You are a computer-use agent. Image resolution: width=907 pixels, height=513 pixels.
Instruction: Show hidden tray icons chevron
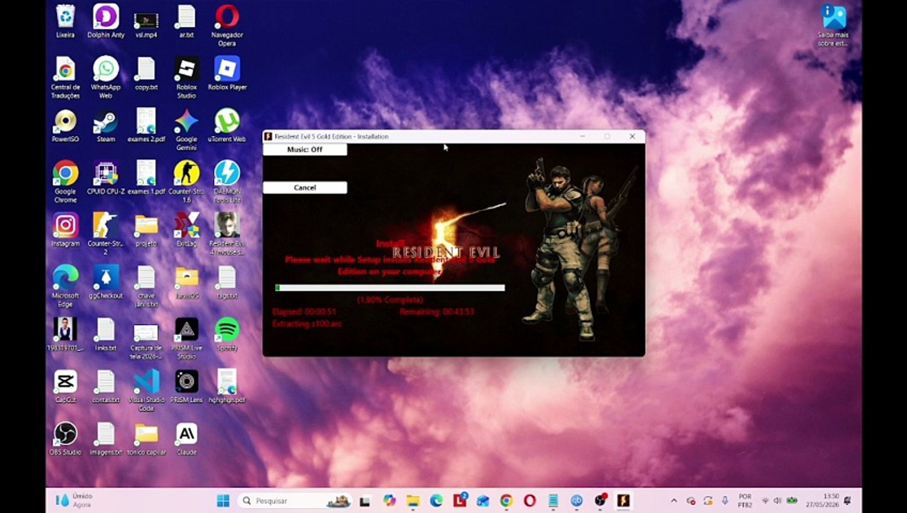coord(674,500)
